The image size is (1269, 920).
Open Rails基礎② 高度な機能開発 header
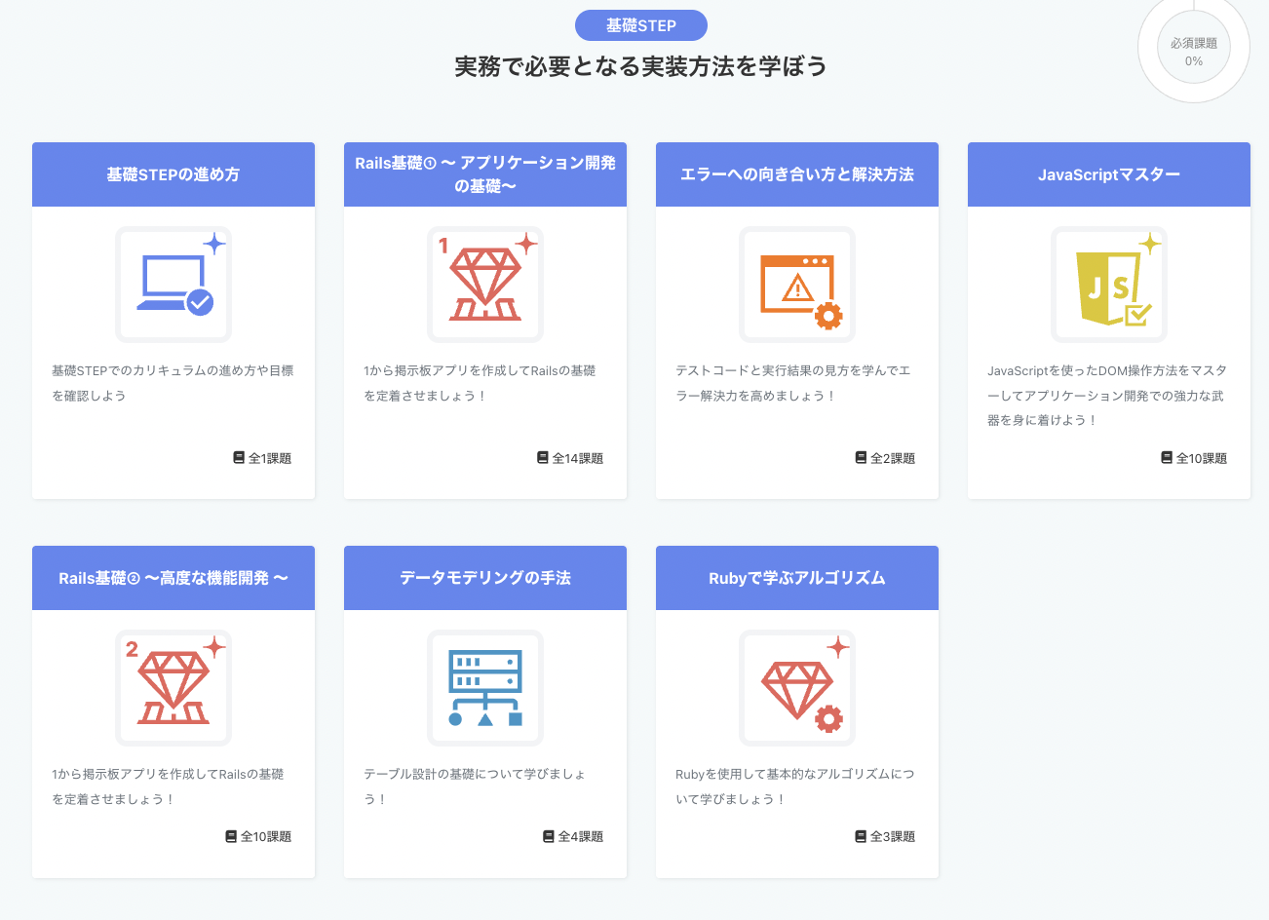(173, 578)
